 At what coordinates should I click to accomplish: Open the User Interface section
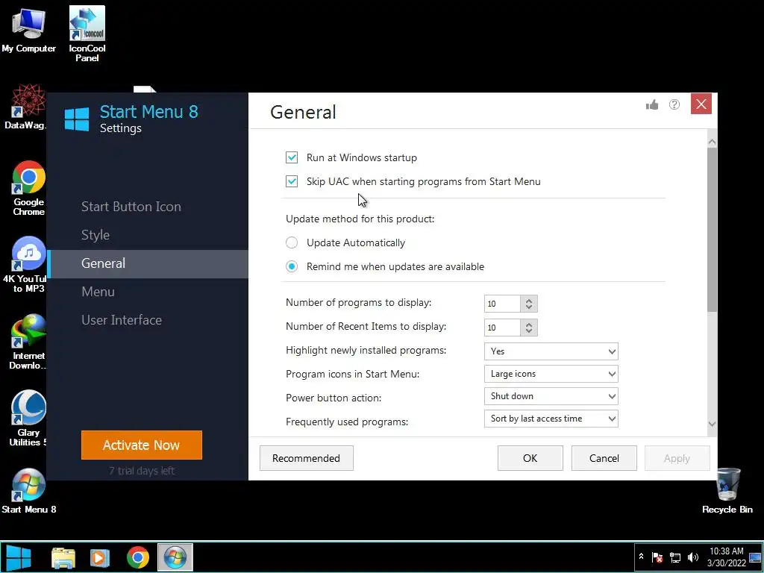coord(122,320)
